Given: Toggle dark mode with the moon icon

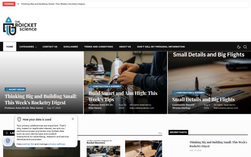Looking at the screenshot, I should click(239, 47).
